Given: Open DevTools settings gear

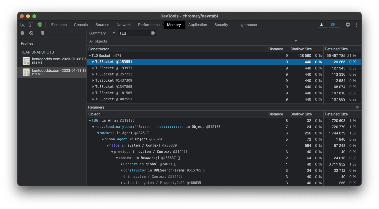Looking at the screenshot, I should pos(347,25).
